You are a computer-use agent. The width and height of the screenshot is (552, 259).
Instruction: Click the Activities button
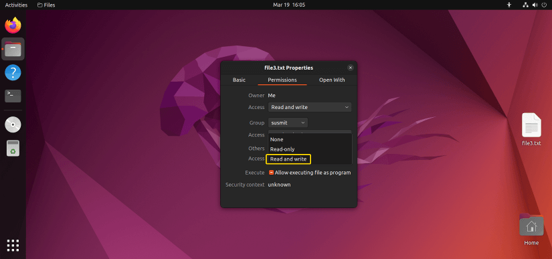point(16,5)
